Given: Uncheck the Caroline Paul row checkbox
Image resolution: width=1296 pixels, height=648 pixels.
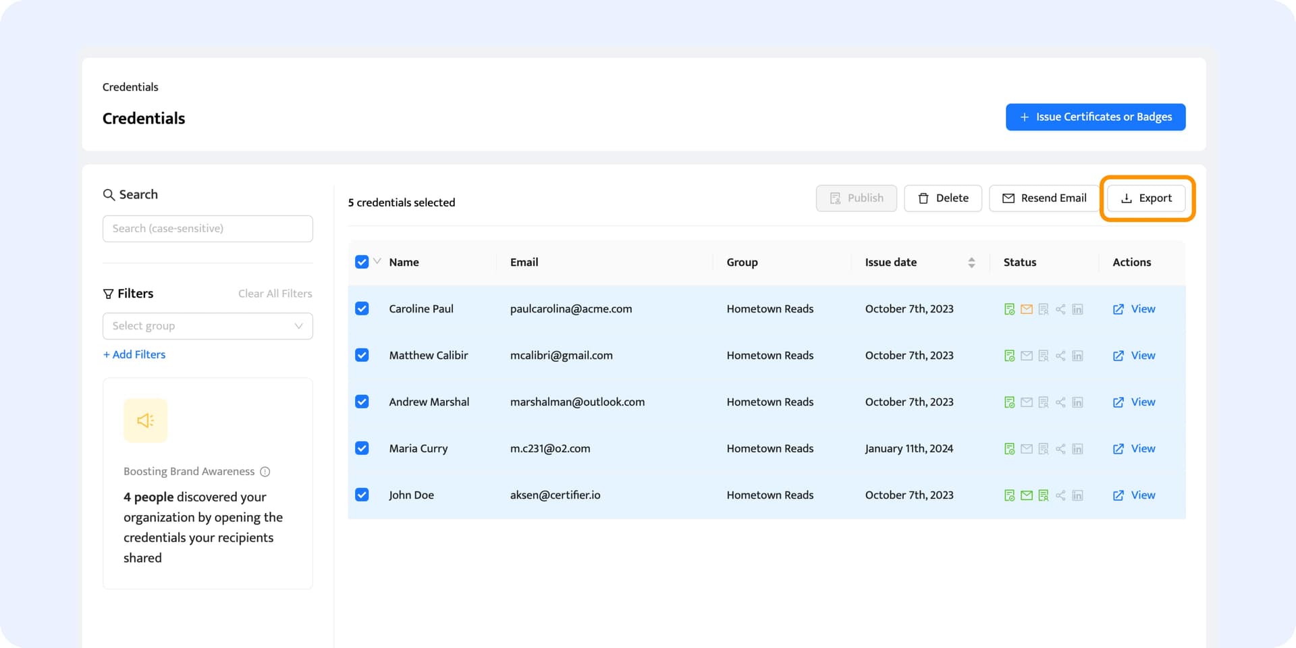Looking at the screenshot, I should pos(362,308).
